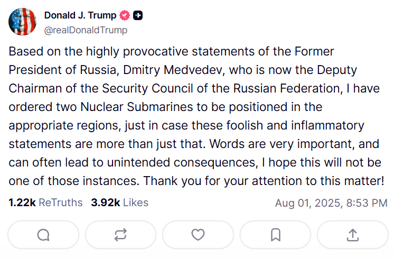This screenshot has width=394, height=258.
Task: View the 3.92k Likes list
Action: click(x=119, y=202)
